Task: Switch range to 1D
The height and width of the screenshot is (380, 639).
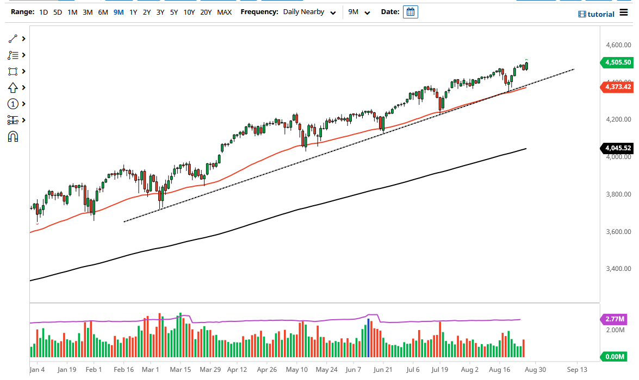Action: [x=42, y=11]
